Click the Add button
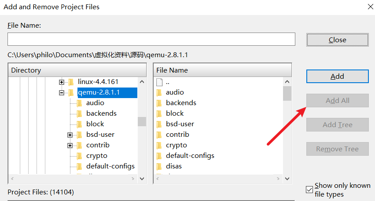Image resolution: width=375 pixels, height=201 pixels. [x=337, y=76]
